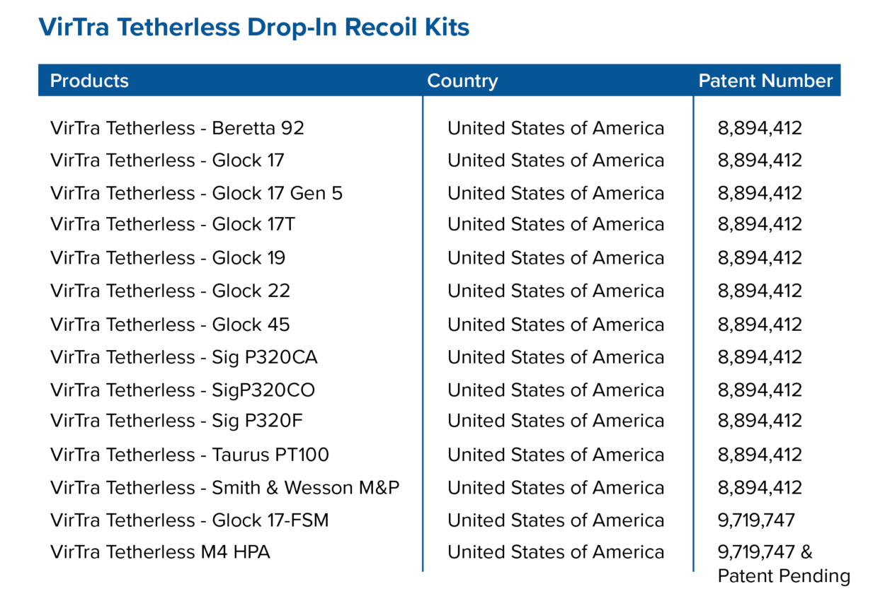Viewport: 885px width, 601px height.
Task: Click VirTra Tetherless - SigP320CO entry
Action: point(183,390)
